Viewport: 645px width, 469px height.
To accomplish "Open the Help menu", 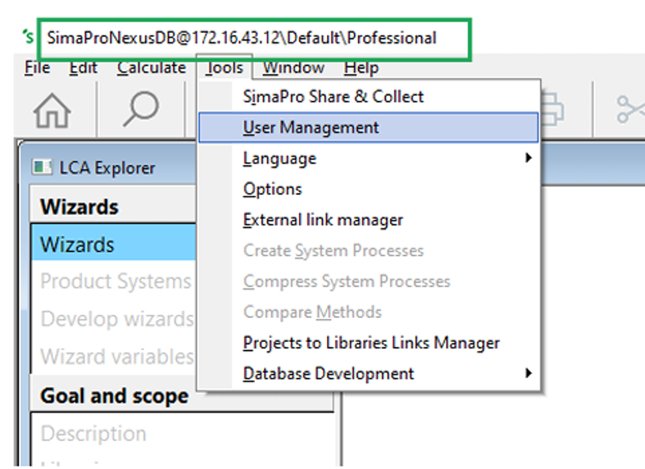I will [361, 67].
